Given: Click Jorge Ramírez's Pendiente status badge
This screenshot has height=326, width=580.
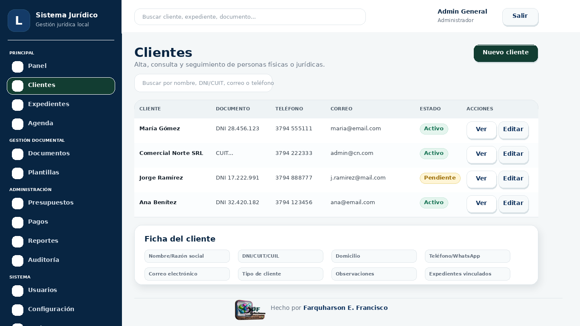Looking at the screenshot, I should pos(440,178).
